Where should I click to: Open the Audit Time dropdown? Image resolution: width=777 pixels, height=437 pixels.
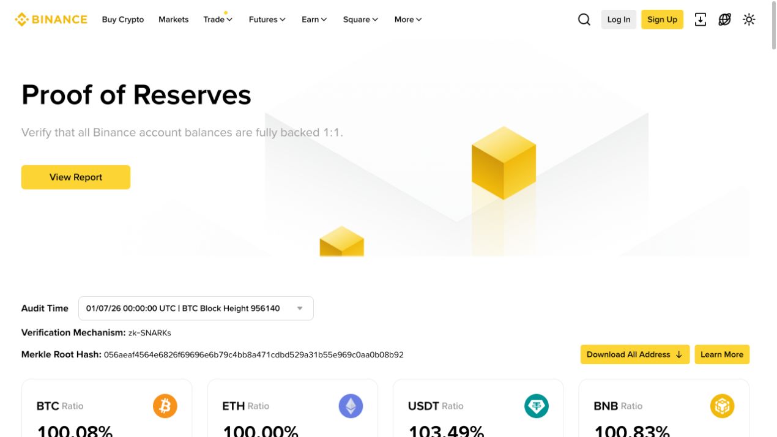click(x=196, y=308)
